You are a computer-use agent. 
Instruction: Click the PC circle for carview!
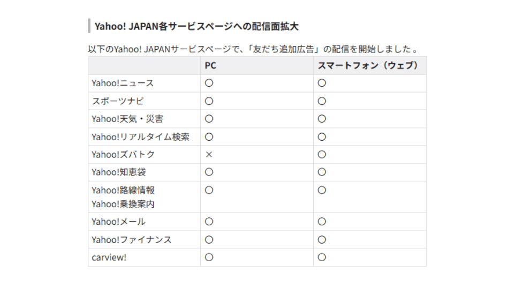click(x=209, y=257)
